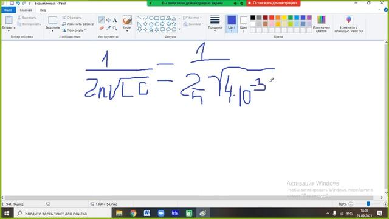This screenshot has width=389, height=219.
Task: Switch to the Вид tab
Action: (x=43, y=10)
